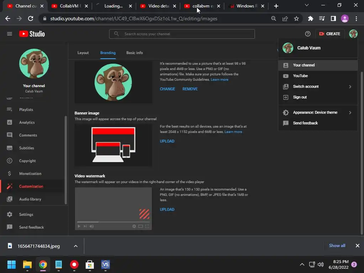364x273 pixels.
Task: Click the zoom magnifier in address bar
Action: pyautogui.click(x=274, y=18)
